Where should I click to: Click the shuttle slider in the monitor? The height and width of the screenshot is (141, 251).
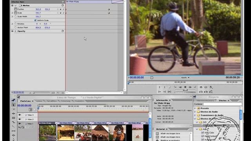pyautogui.click(x=185, y=90)
